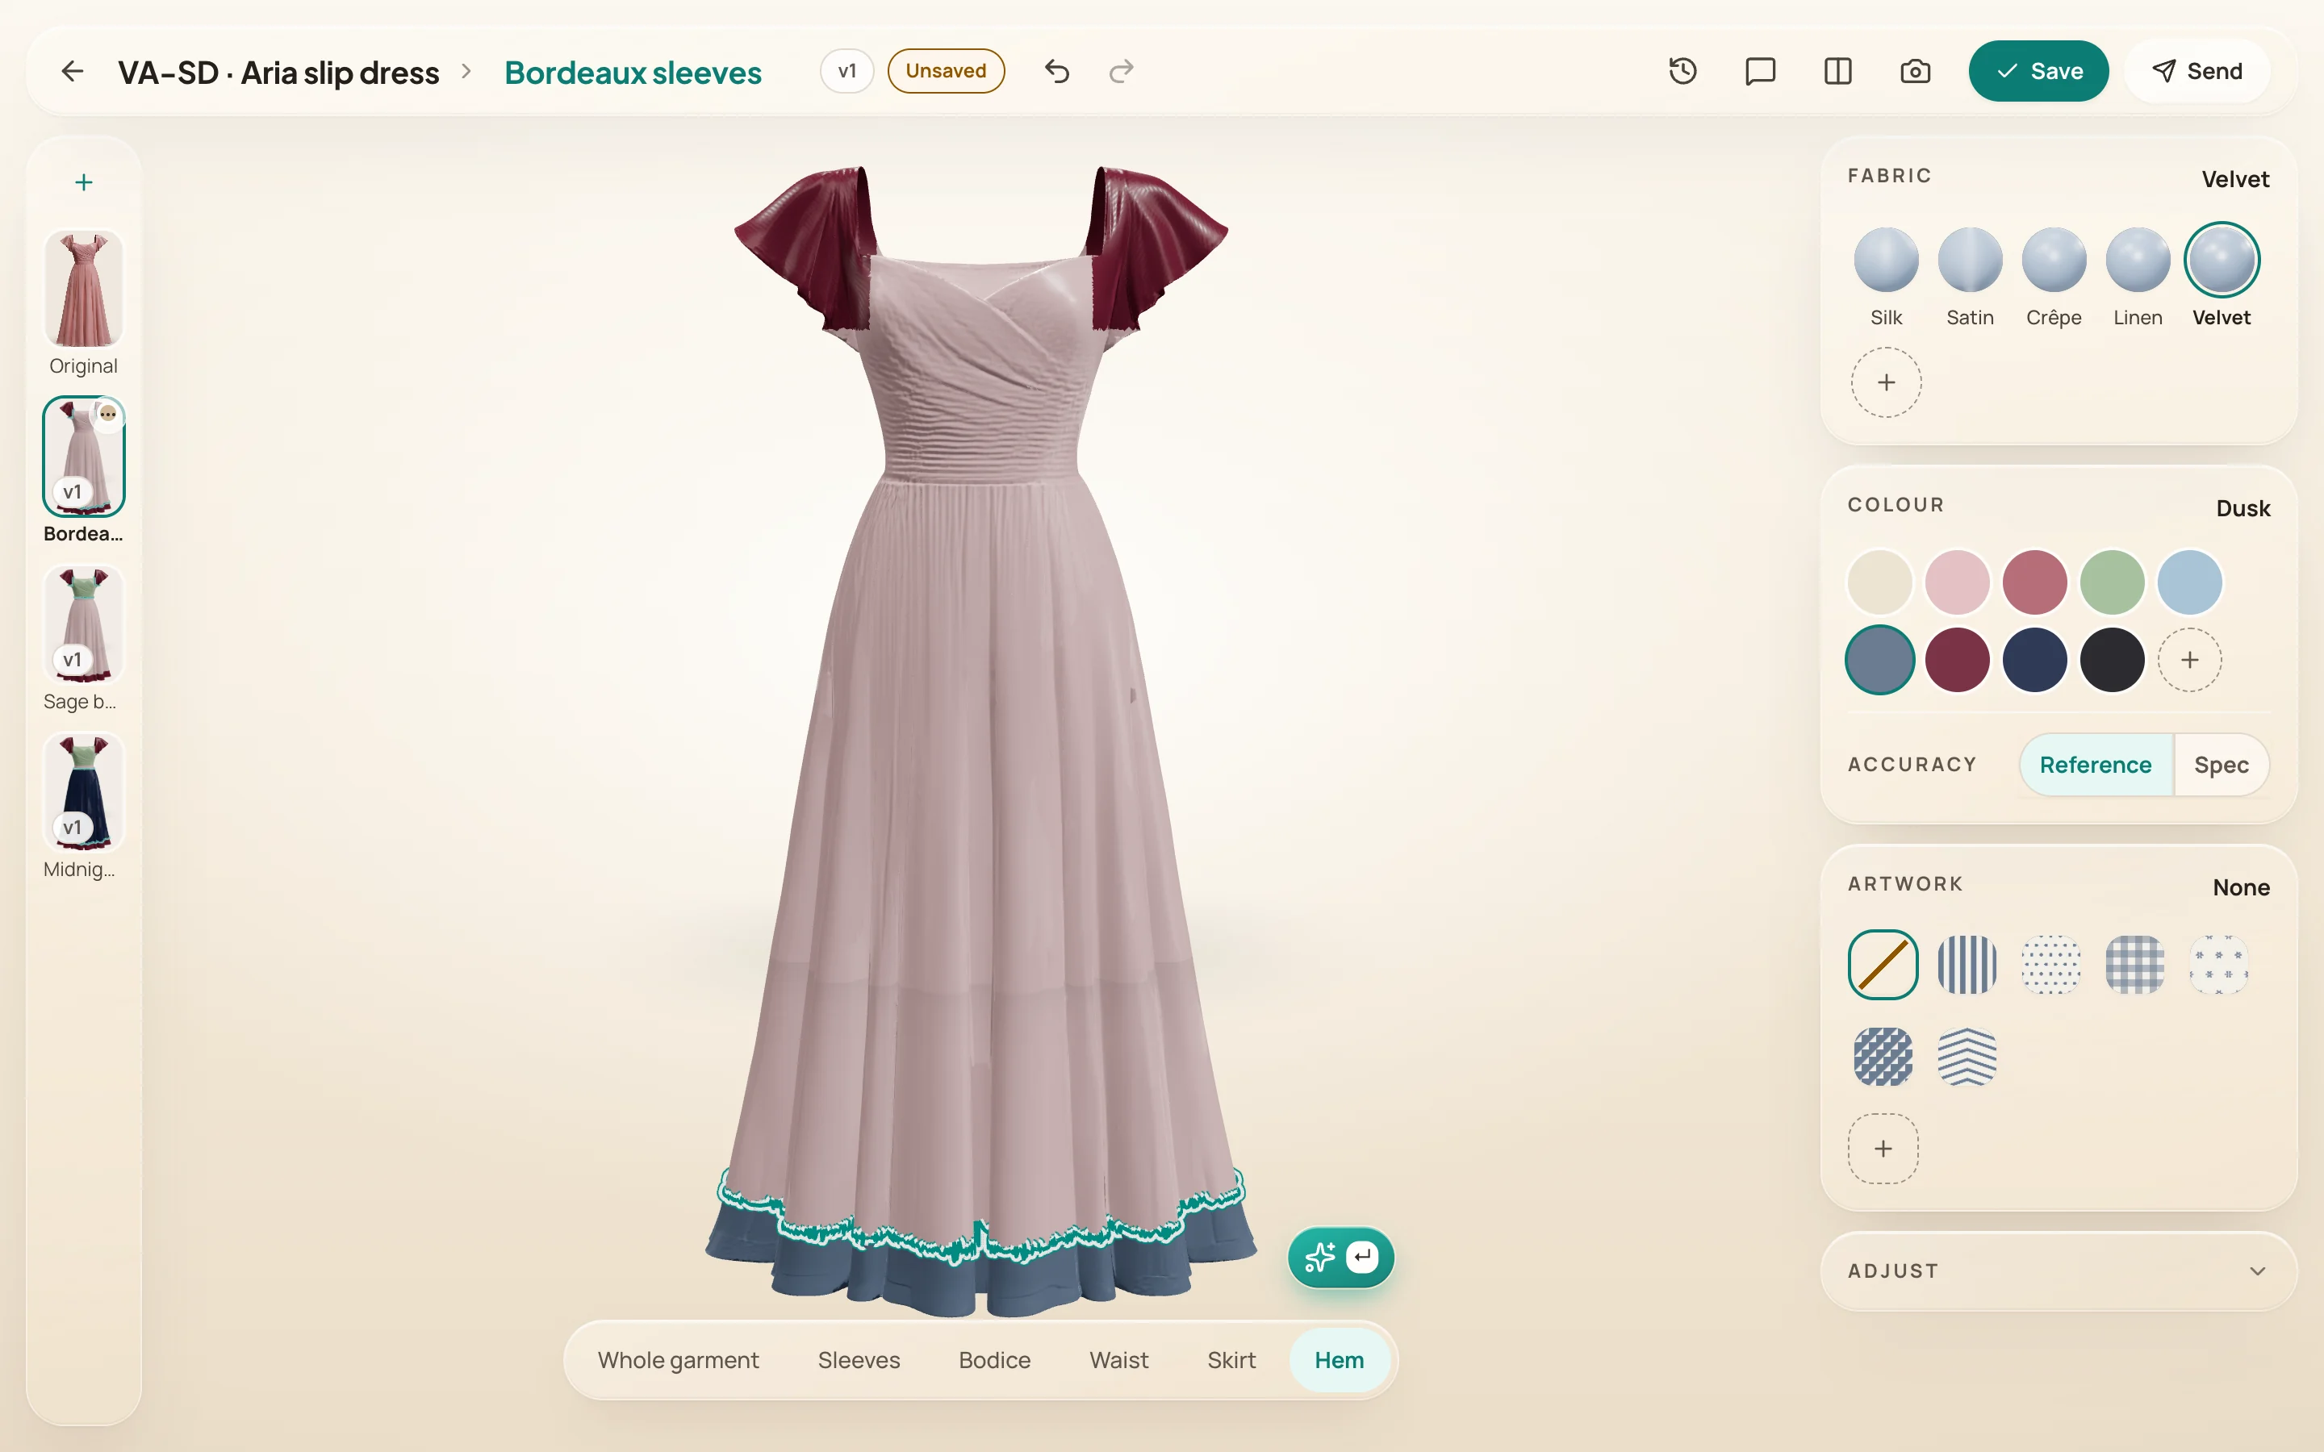Click the Send button
The height and width of the screenshot is (1452, 2324).
click(2197, 71)
